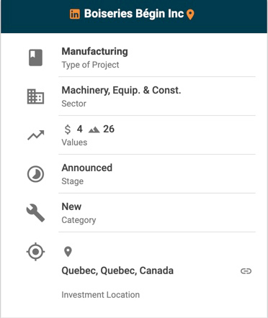The width and height of the screenshot is (268, 318).
Task: Open the LinkedIn icon in header
Action: [75, 14]
